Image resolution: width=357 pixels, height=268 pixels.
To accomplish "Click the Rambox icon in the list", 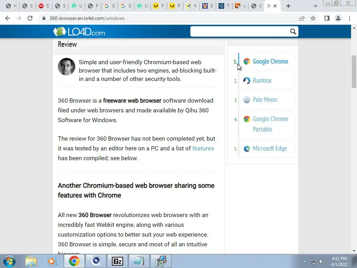I will click(246, 81).
